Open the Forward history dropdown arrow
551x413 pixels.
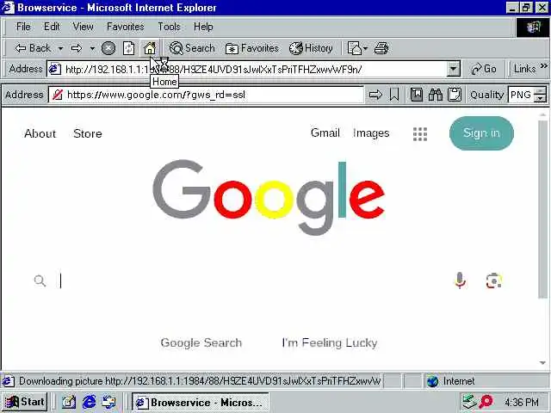(92, 48)
